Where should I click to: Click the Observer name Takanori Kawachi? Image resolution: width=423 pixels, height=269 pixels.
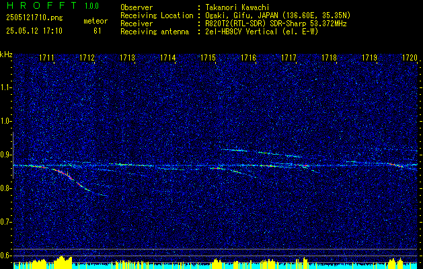pyautogui.click(x=237, y=7)
